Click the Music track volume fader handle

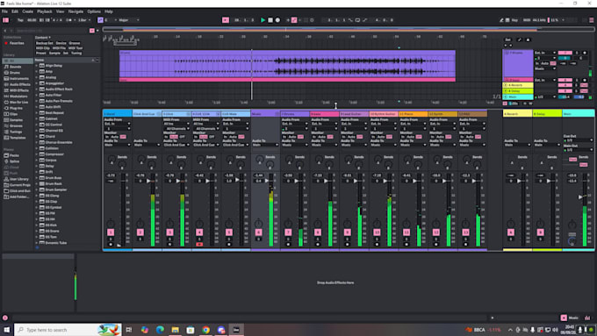point(267,181)
